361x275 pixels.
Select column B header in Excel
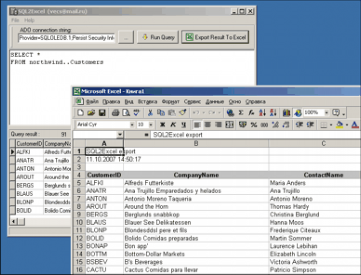click(196, 143)
